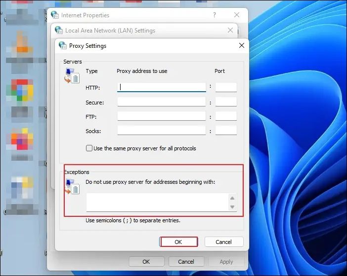Click the HTTP proxy address field
347x276 pixels.
pyautogui.click(x=161, y=87)
